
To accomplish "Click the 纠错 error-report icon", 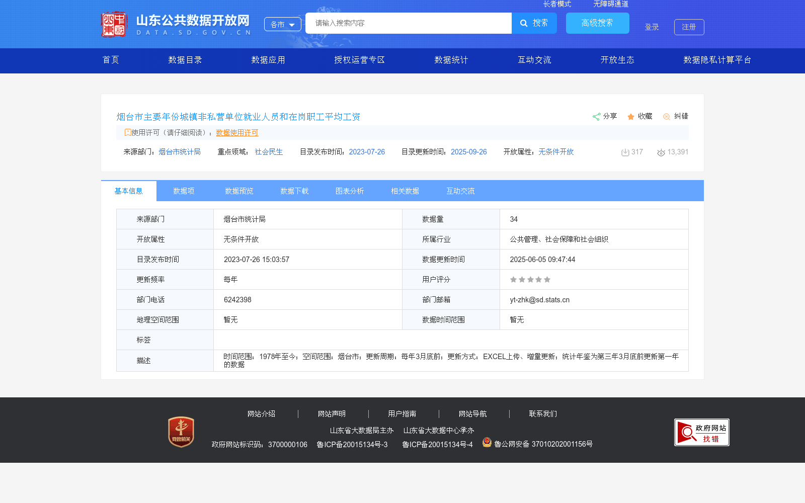I will coord(667,116).
